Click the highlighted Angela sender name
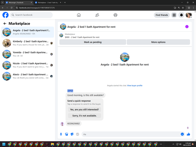The width and height of the screenshot is (196, 147). tap(70, 91)
